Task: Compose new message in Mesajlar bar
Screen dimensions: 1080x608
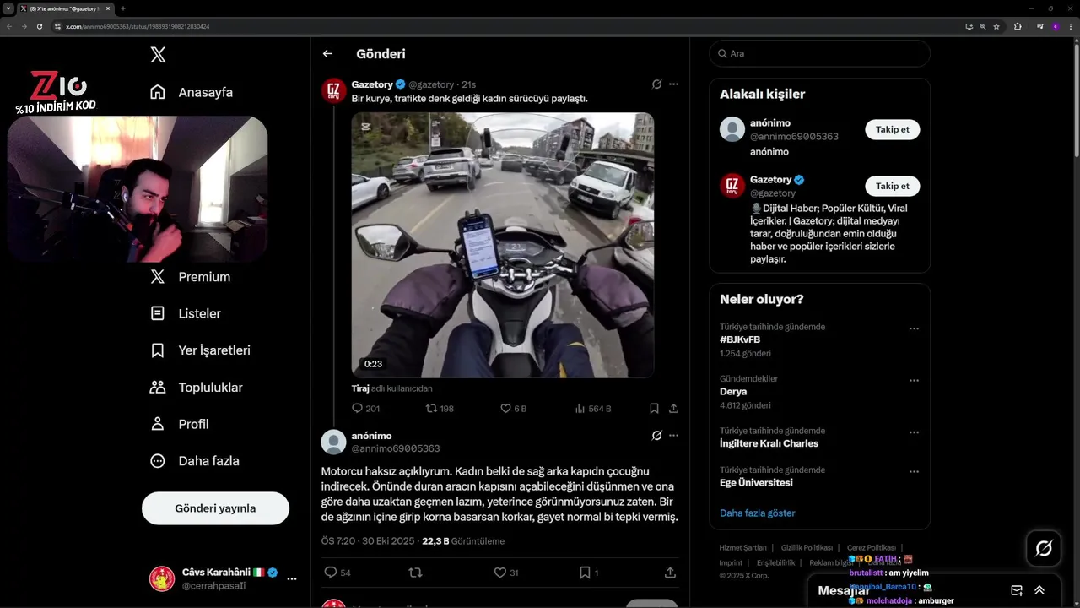Action: pos(1017,590)
